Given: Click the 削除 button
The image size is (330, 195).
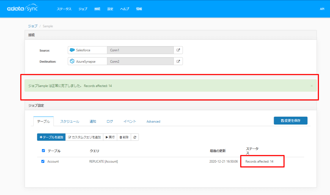Looking at the screenshot, I should pos(124,137).
